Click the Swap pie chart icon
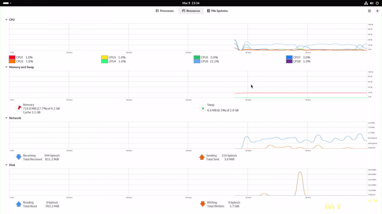 (x=203, y=108)
